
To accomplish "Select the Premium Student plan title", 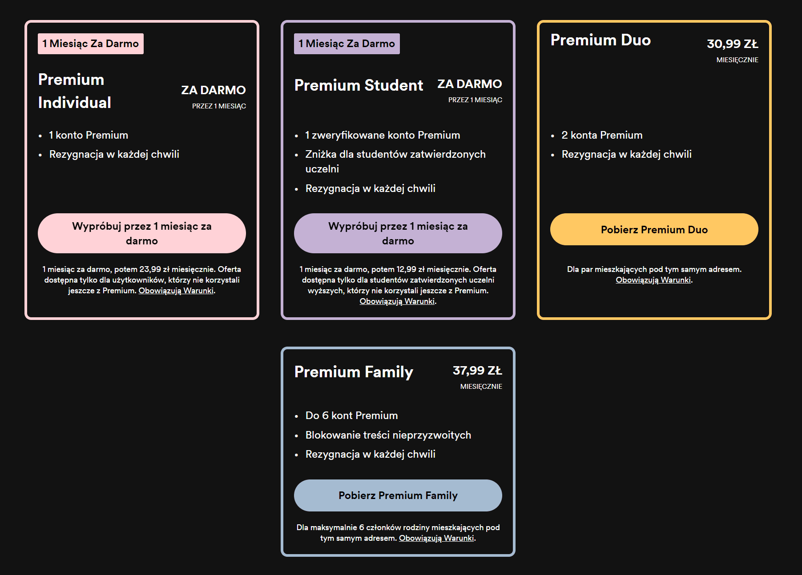I will pos(359,85).
